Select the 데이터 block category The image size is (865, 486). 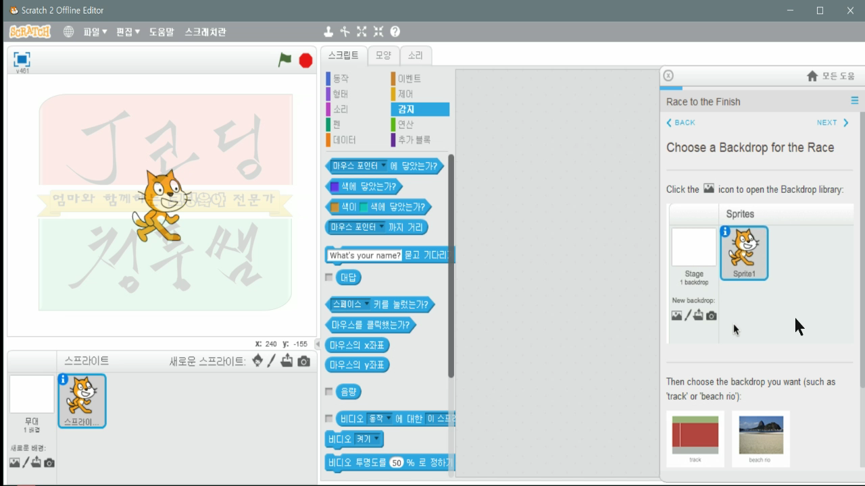click(344, 140)
